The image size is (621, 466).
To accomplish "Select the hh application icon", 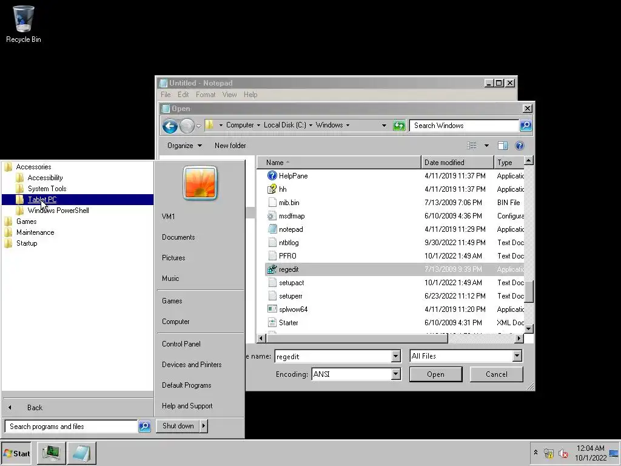I will 272,189.
